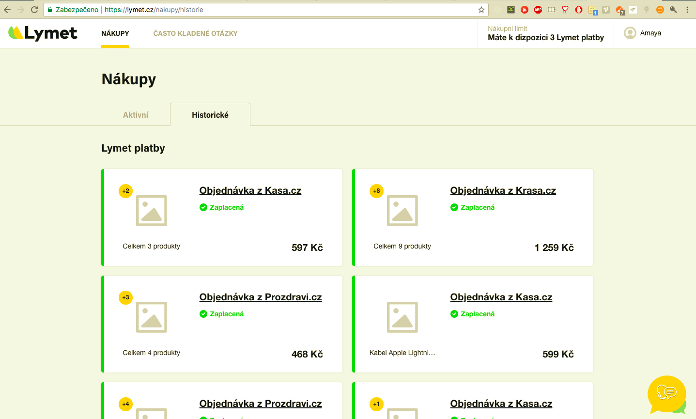Click product thumbnail in Kasa.cz 599 Kč order
The width and height of the screenshot is (696, 419).
402,317
